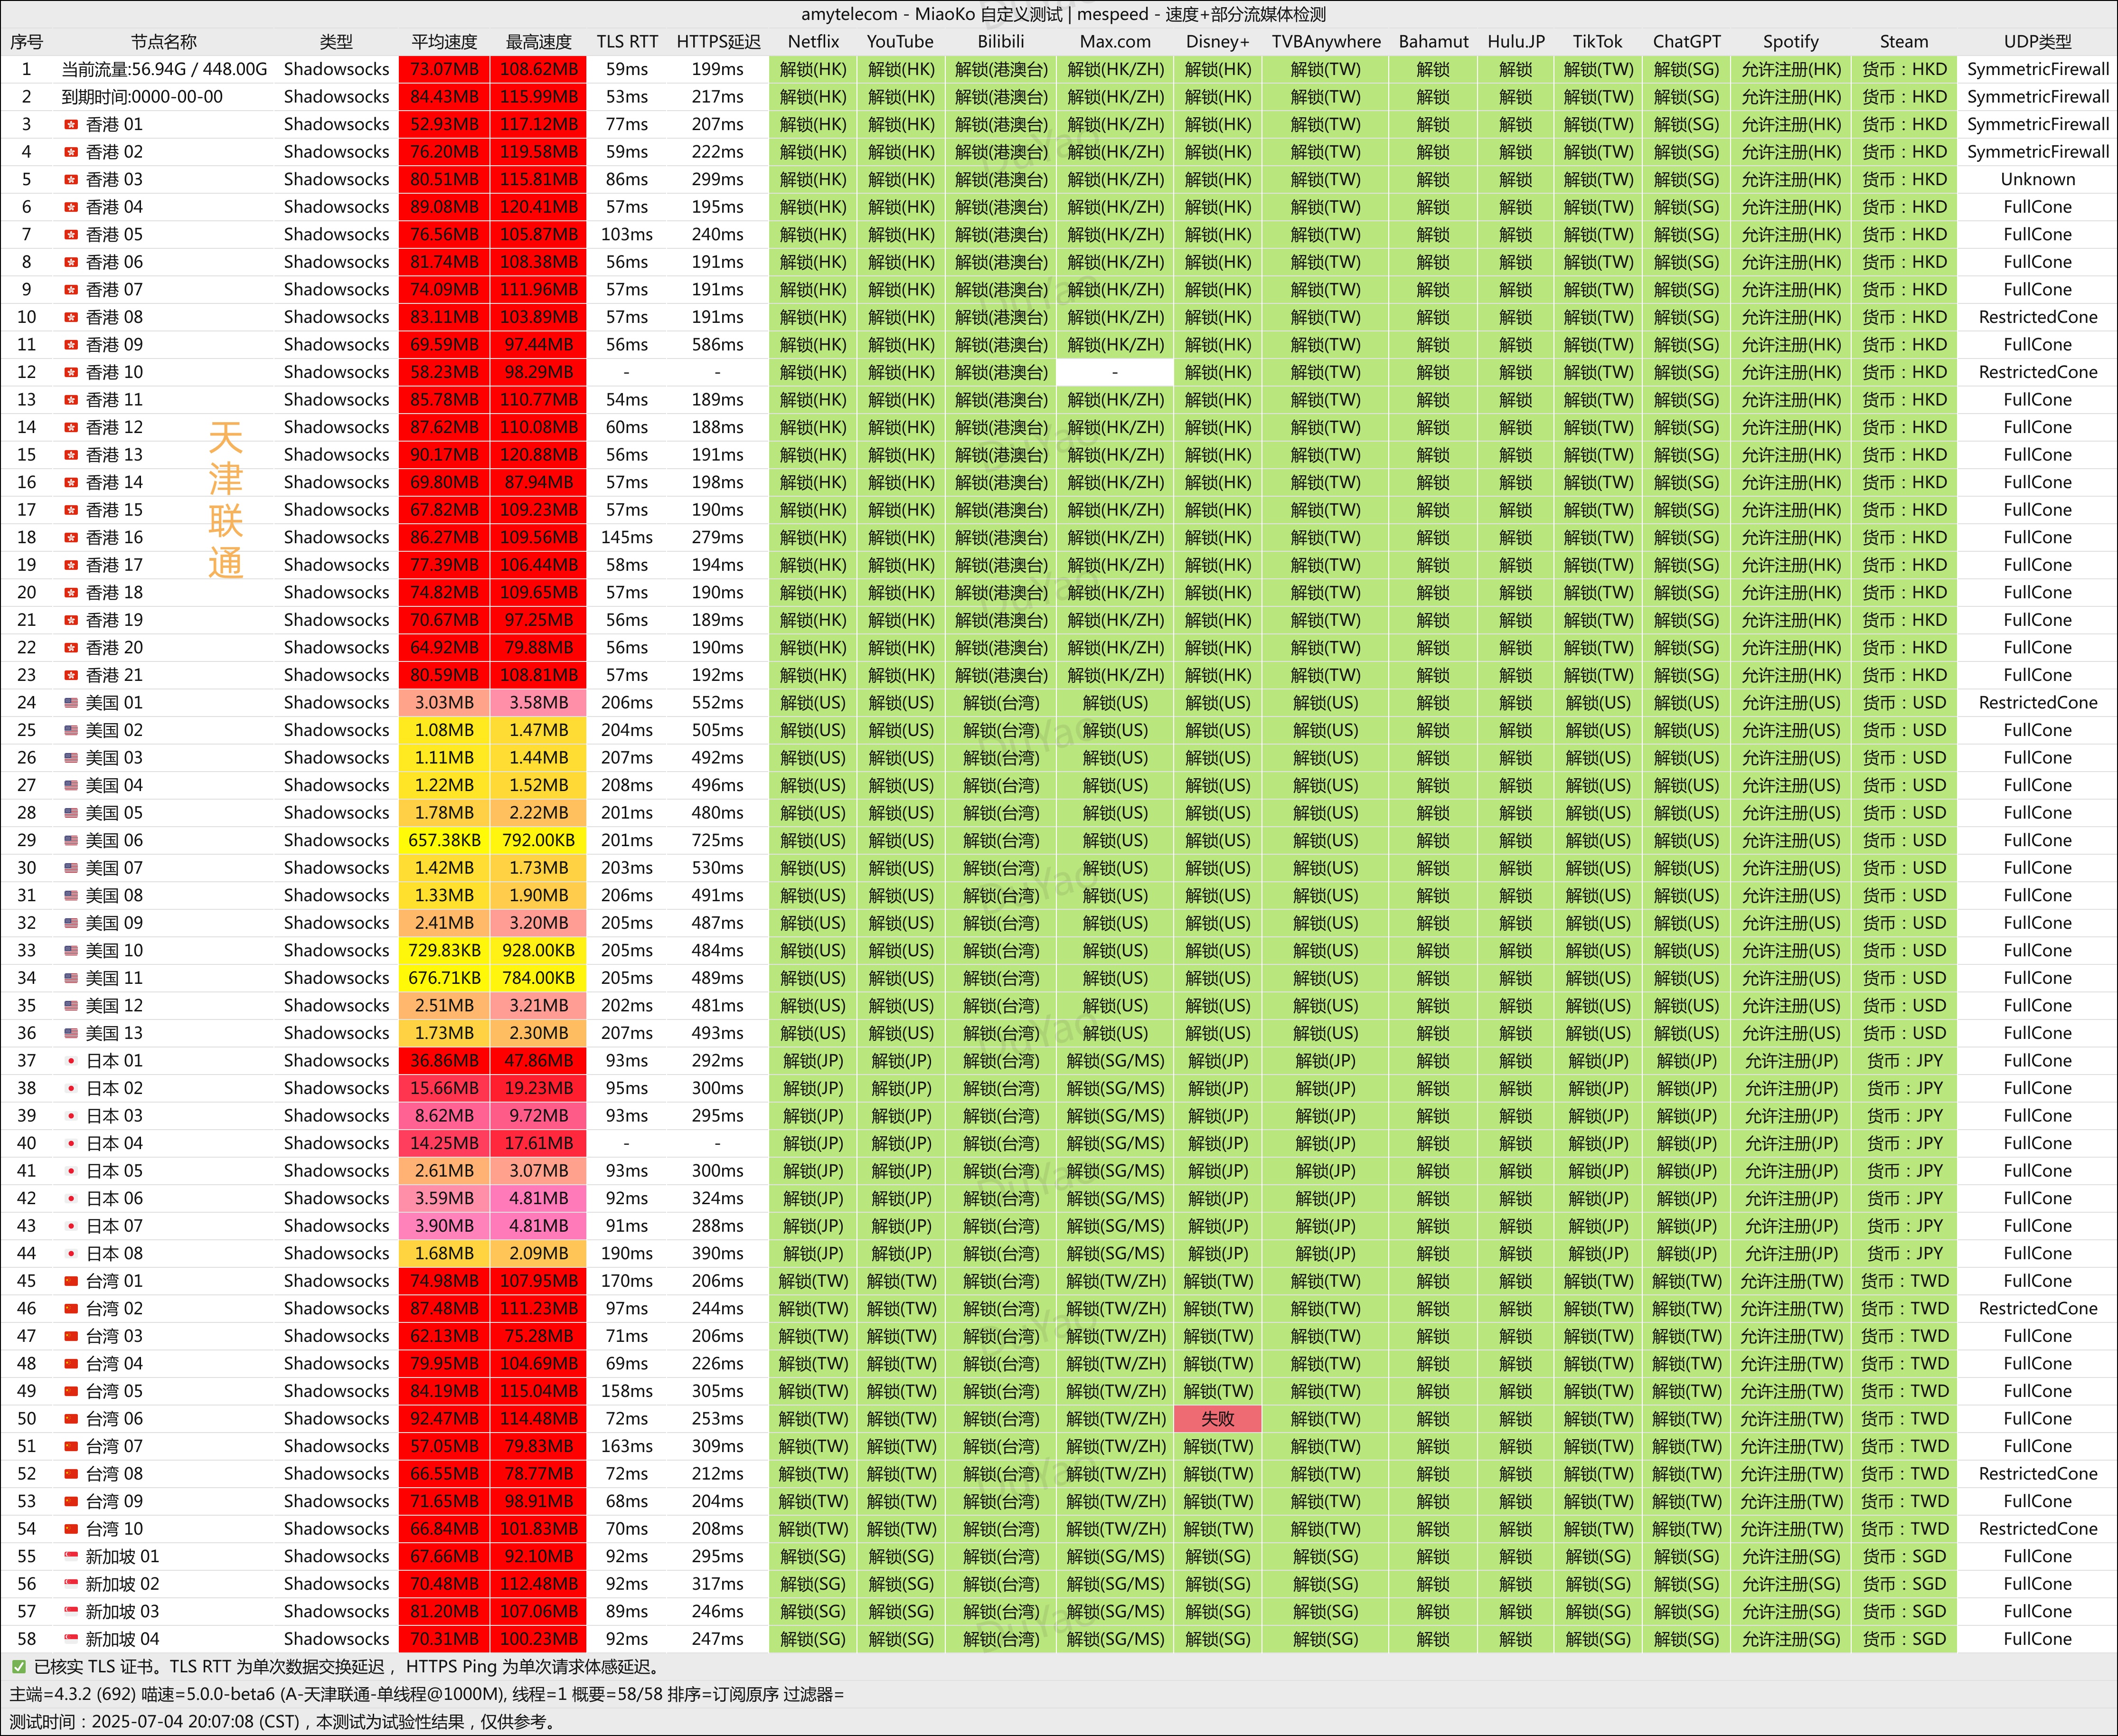The image size is (2118, 1736).
Task: Click the Hong Kong flag beside 香港 05
Action: click(71, 234)
